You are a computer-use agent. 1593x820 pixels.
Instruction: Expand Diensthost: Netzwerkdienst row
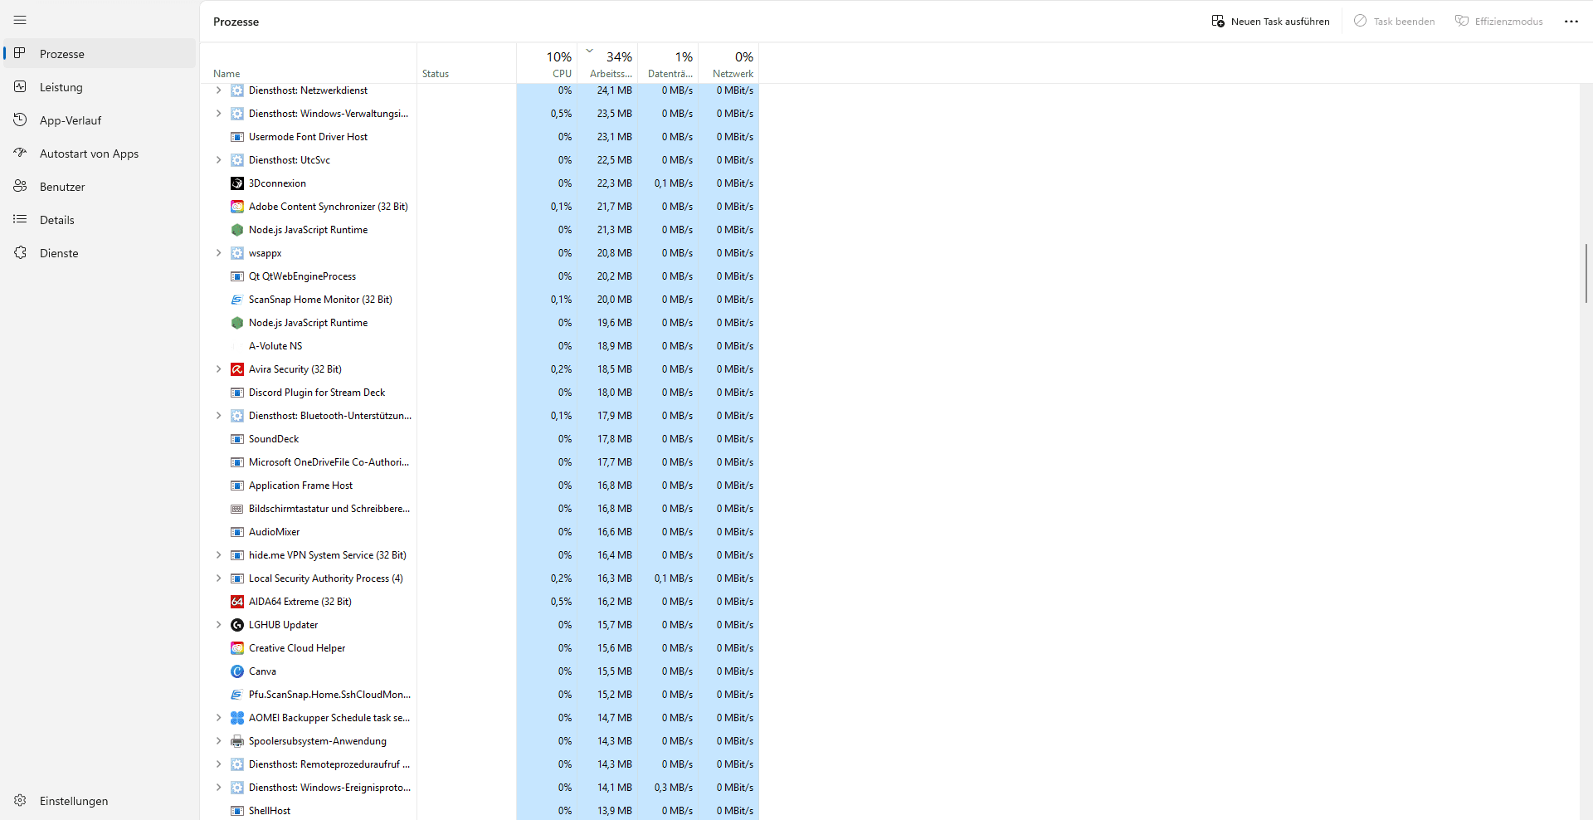(218, 90)
